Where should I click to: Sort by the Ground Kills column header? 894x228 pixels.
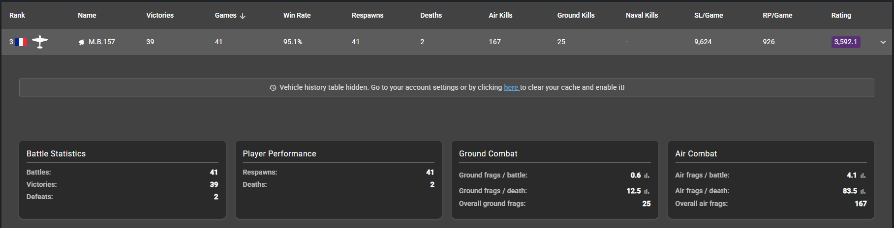(x=576, y=15)
